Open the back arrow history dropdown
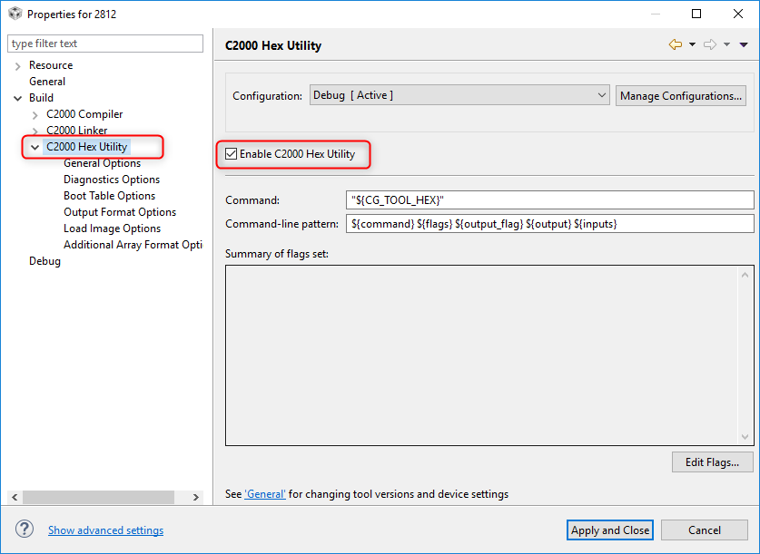This screenshot has width=760, height=554. 692,44
